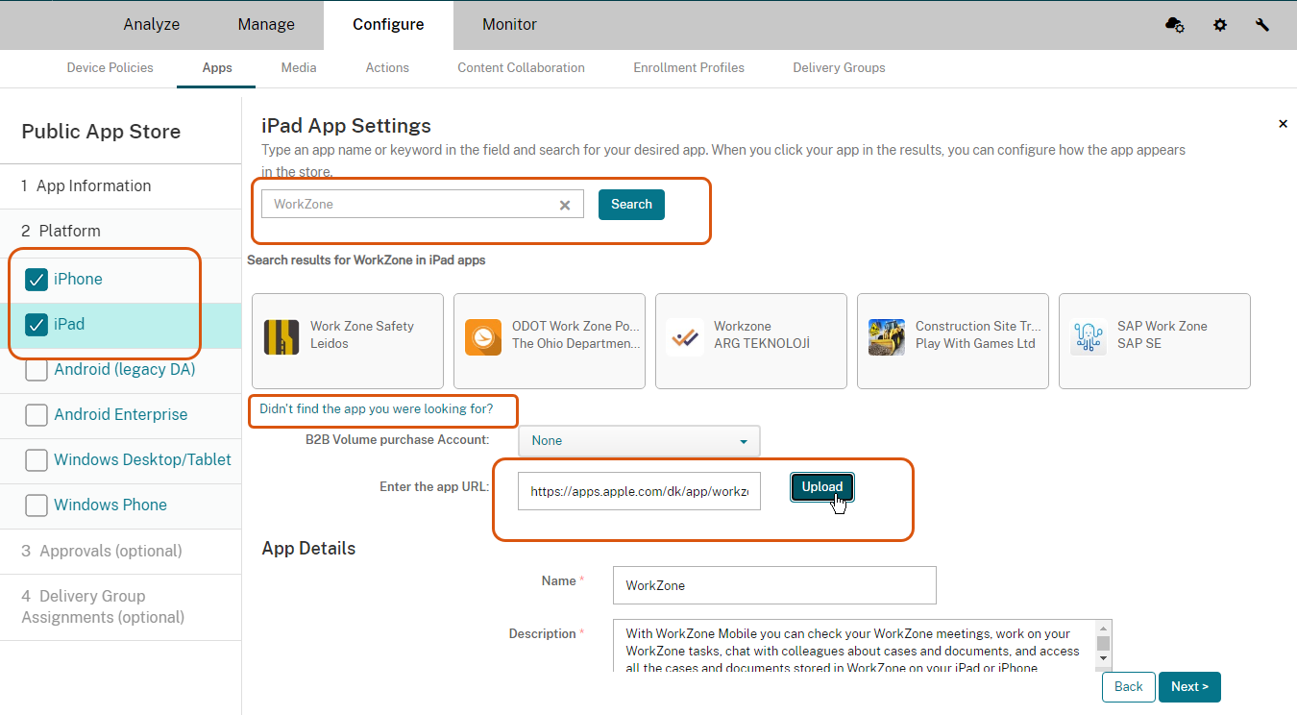1297x715 pixels.
Task: Open the Android (legacy DA) platform link
Action: [x=125, y=370]
